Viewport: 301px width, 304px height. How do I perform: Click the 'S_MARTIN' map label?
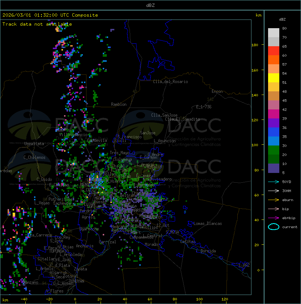click(x=137, y=210)
